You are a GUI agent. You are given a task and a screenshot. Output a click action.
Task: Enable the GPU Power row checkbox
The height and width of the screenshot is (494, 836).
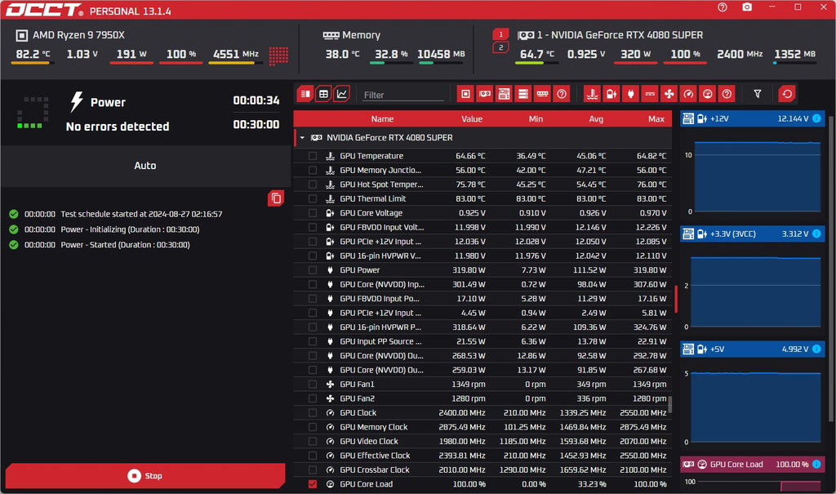click(313, 270)
